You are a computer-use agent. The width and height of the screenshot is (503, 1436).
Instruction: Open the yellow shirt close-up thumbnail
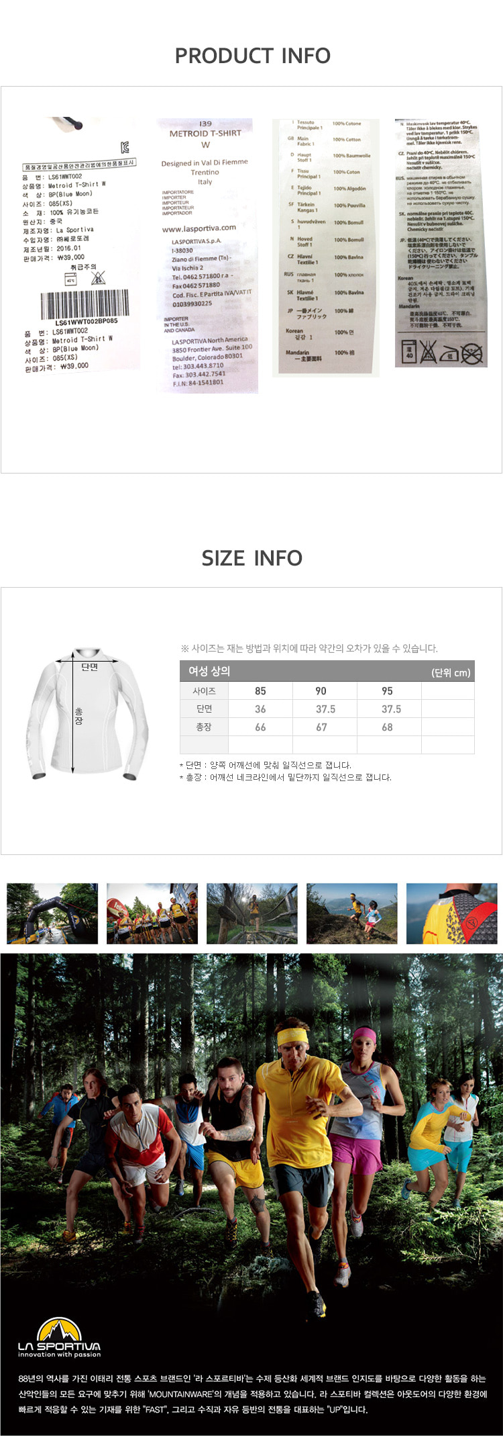[452, 913]
